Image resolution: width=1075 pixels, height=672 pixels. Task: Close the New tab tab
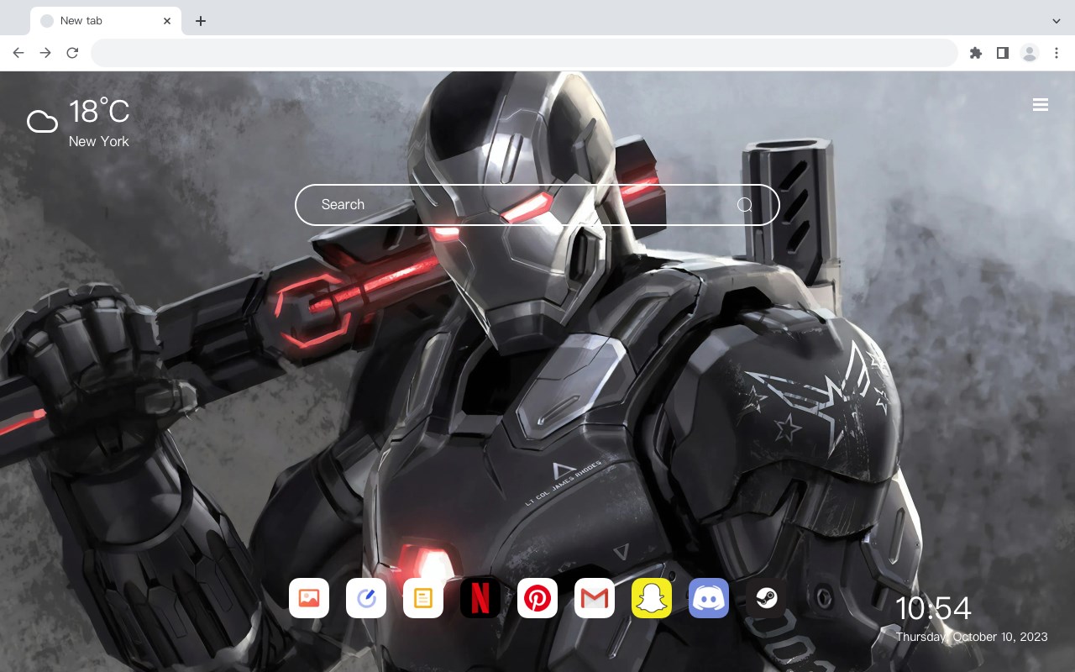[x=167, y=21]
